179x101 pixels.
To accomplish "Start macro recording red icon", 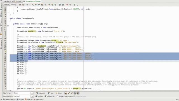I will click(67, 5).
